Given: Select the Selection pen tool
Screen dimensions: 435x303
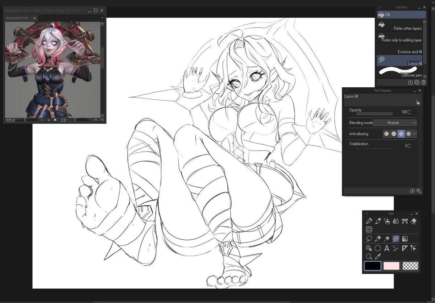Looking at the screenshot, I should click(x=378, y=238).
